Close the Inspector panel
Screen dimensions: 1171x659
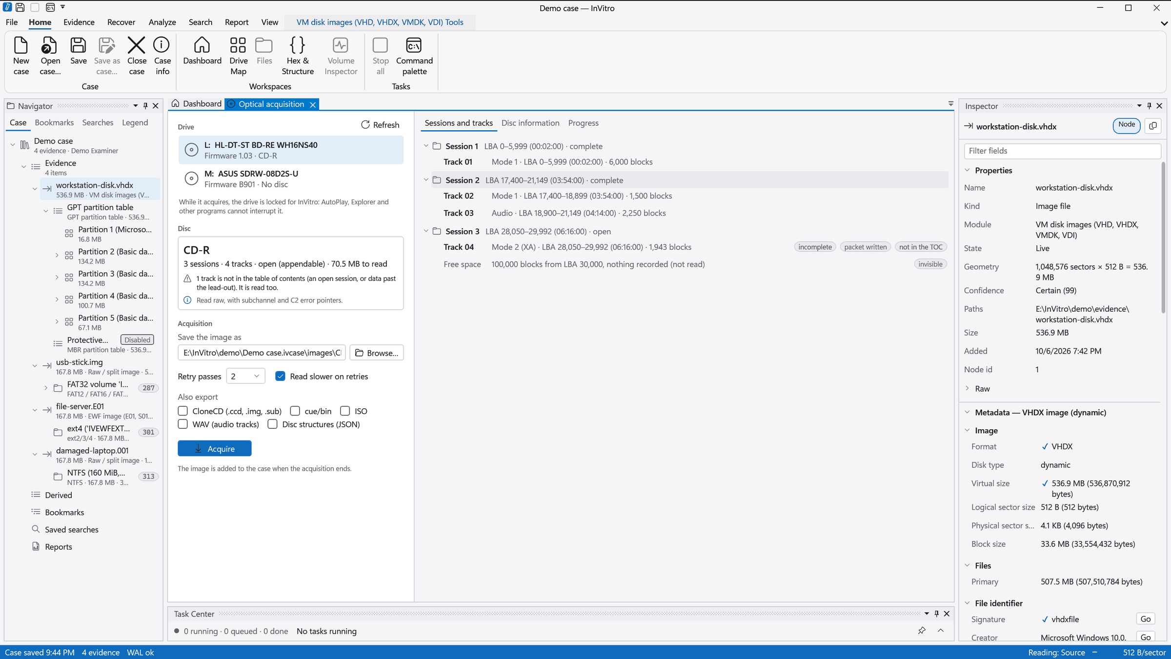click(x=1160, y=106)
